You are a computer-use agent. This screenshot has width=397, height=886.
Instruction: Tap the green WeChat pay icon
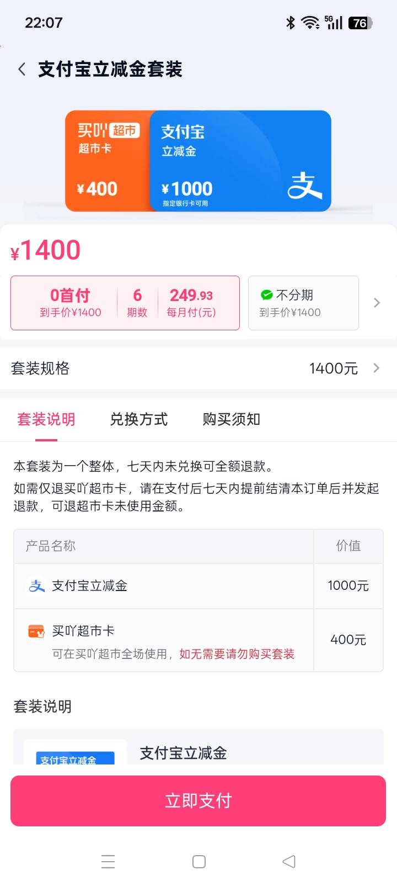click(x=267, y=295)
